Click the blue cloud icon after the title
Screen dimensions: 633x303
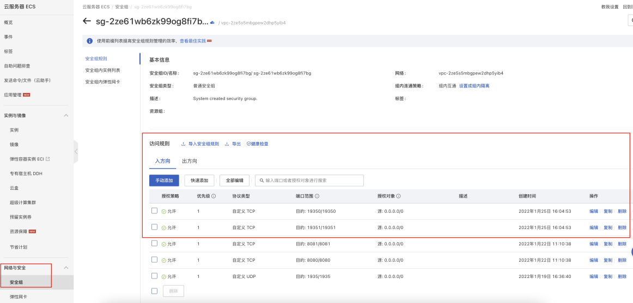pyautogui.click(x=212, y=22)
